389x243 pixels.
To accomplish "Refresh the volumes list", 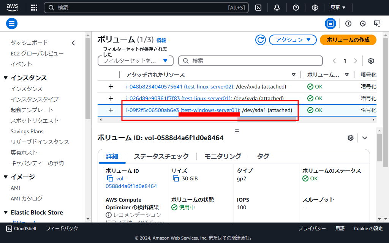I will (261, 40).
